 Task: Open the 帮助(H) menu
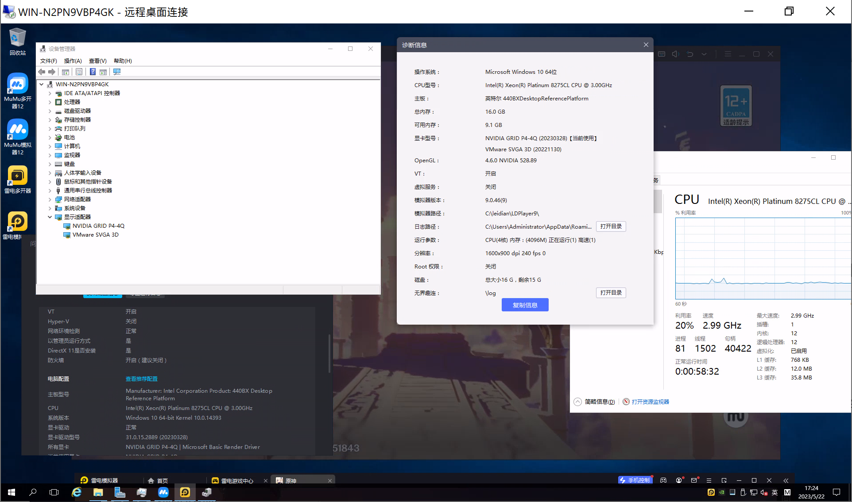(x=123, y=61)
